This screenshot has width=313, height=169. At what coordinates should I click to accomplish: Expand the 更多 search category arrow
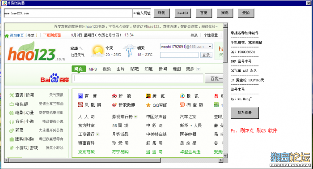coord(198,69)
